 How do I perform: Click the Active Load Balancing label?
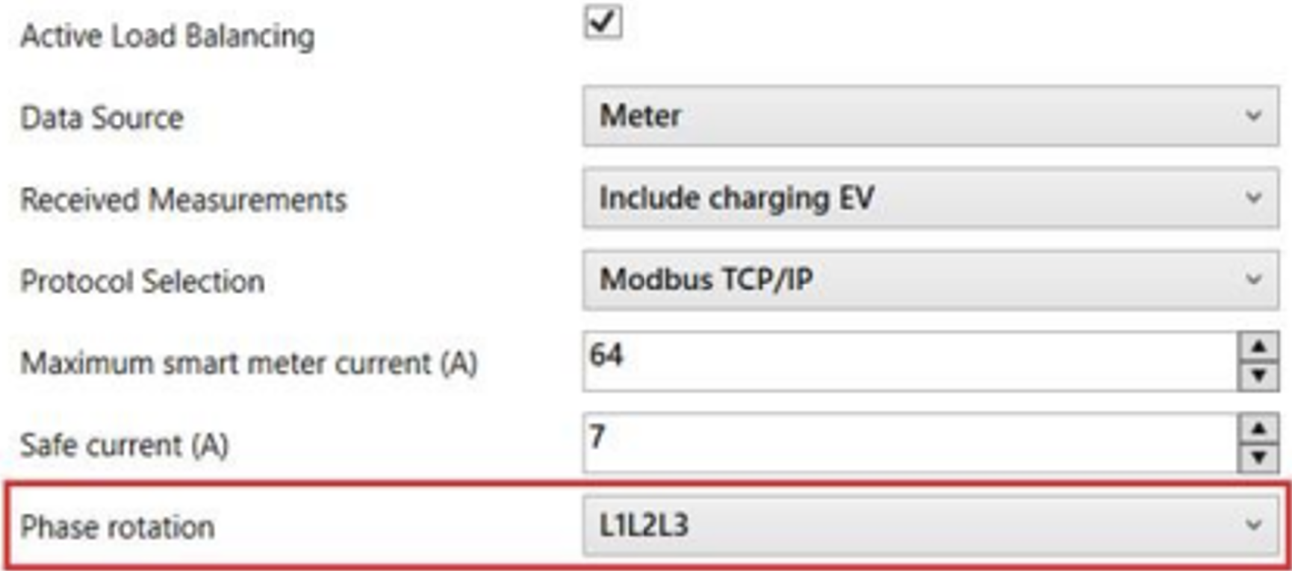click(x=167, y=36)
